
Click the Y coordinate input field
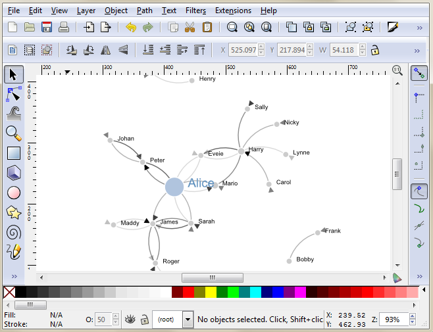[x=292, y=50]
